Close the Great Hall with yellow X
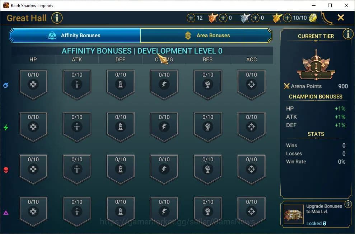The height and width of the screenshot is (234, 355). tap(341, 18)
